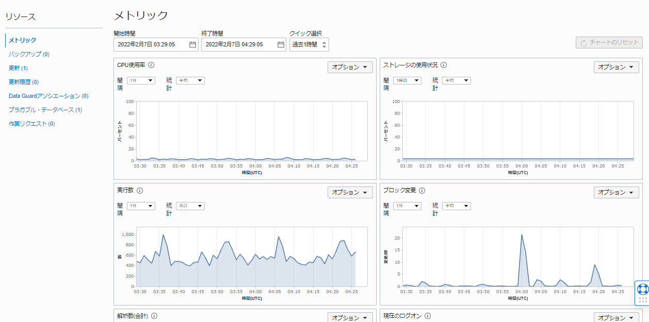The image size is (649, 322).
Task: Open プラガブル・データベース in the sidebar
Action: tap(45, 110)
